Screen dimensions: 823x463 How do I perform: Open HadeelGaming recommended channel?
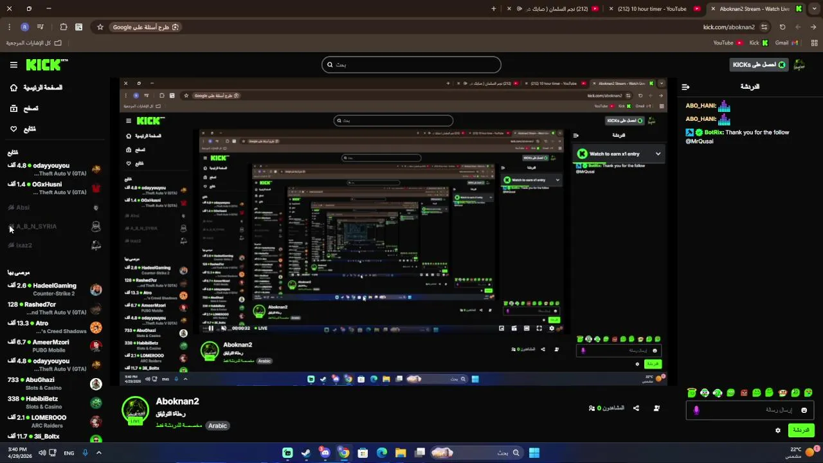point(55,289)
